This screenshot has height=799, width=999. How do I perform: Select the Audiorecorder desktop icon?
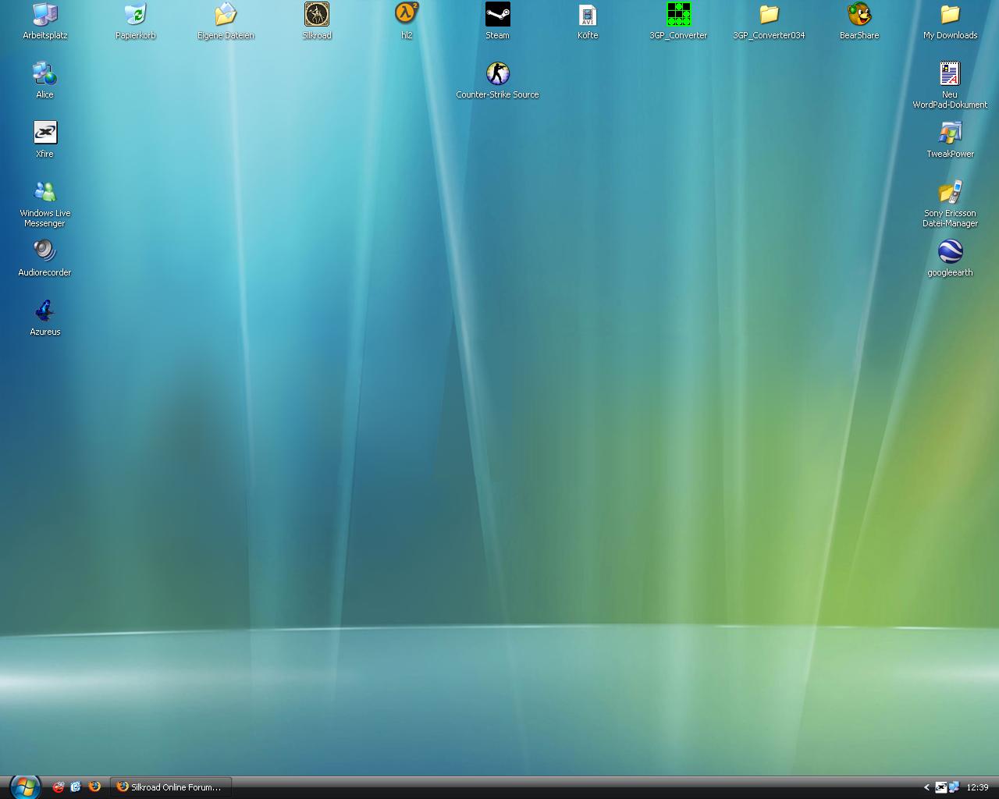click(45, 252)
